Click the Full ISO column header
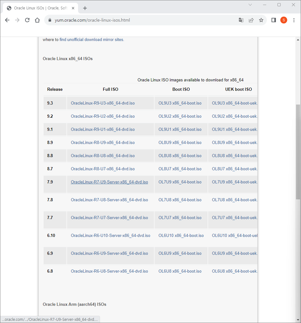The image size is (301, 323). [x=110, y=90]
